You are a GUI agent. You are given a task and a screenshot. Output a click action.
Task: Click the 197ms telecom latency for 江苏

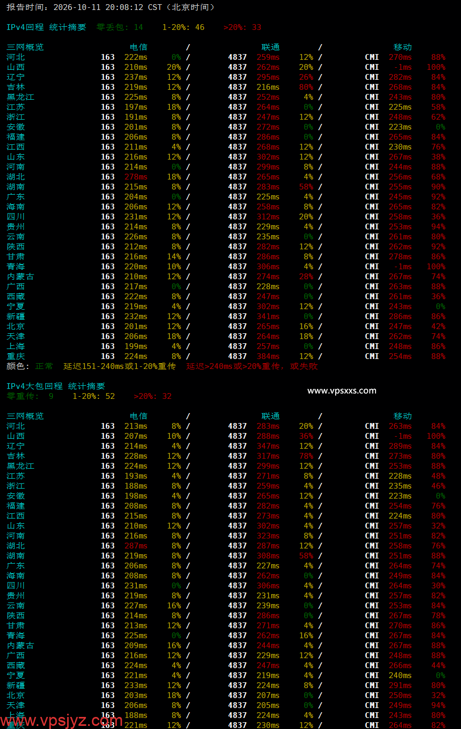coord(136,107)
